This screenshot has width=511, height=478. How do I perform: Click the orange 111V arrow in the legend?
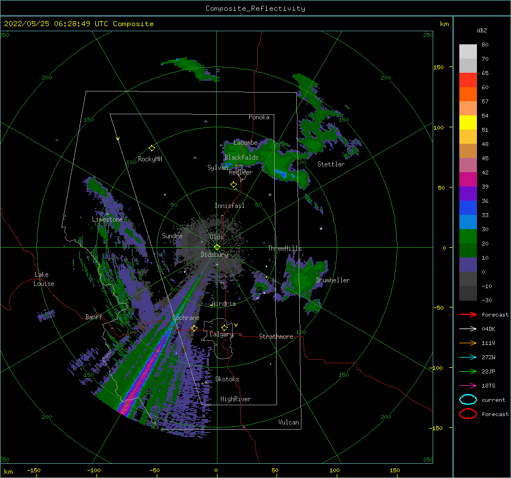pos(468,343)
